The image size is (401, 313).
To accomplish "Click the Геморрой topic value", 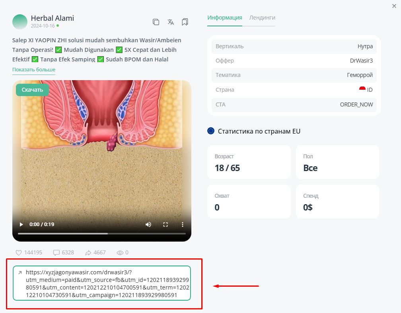I will [x=360, y=75].
